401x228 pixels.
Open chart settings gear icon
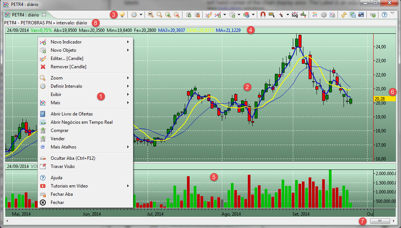tap(324, 15)
